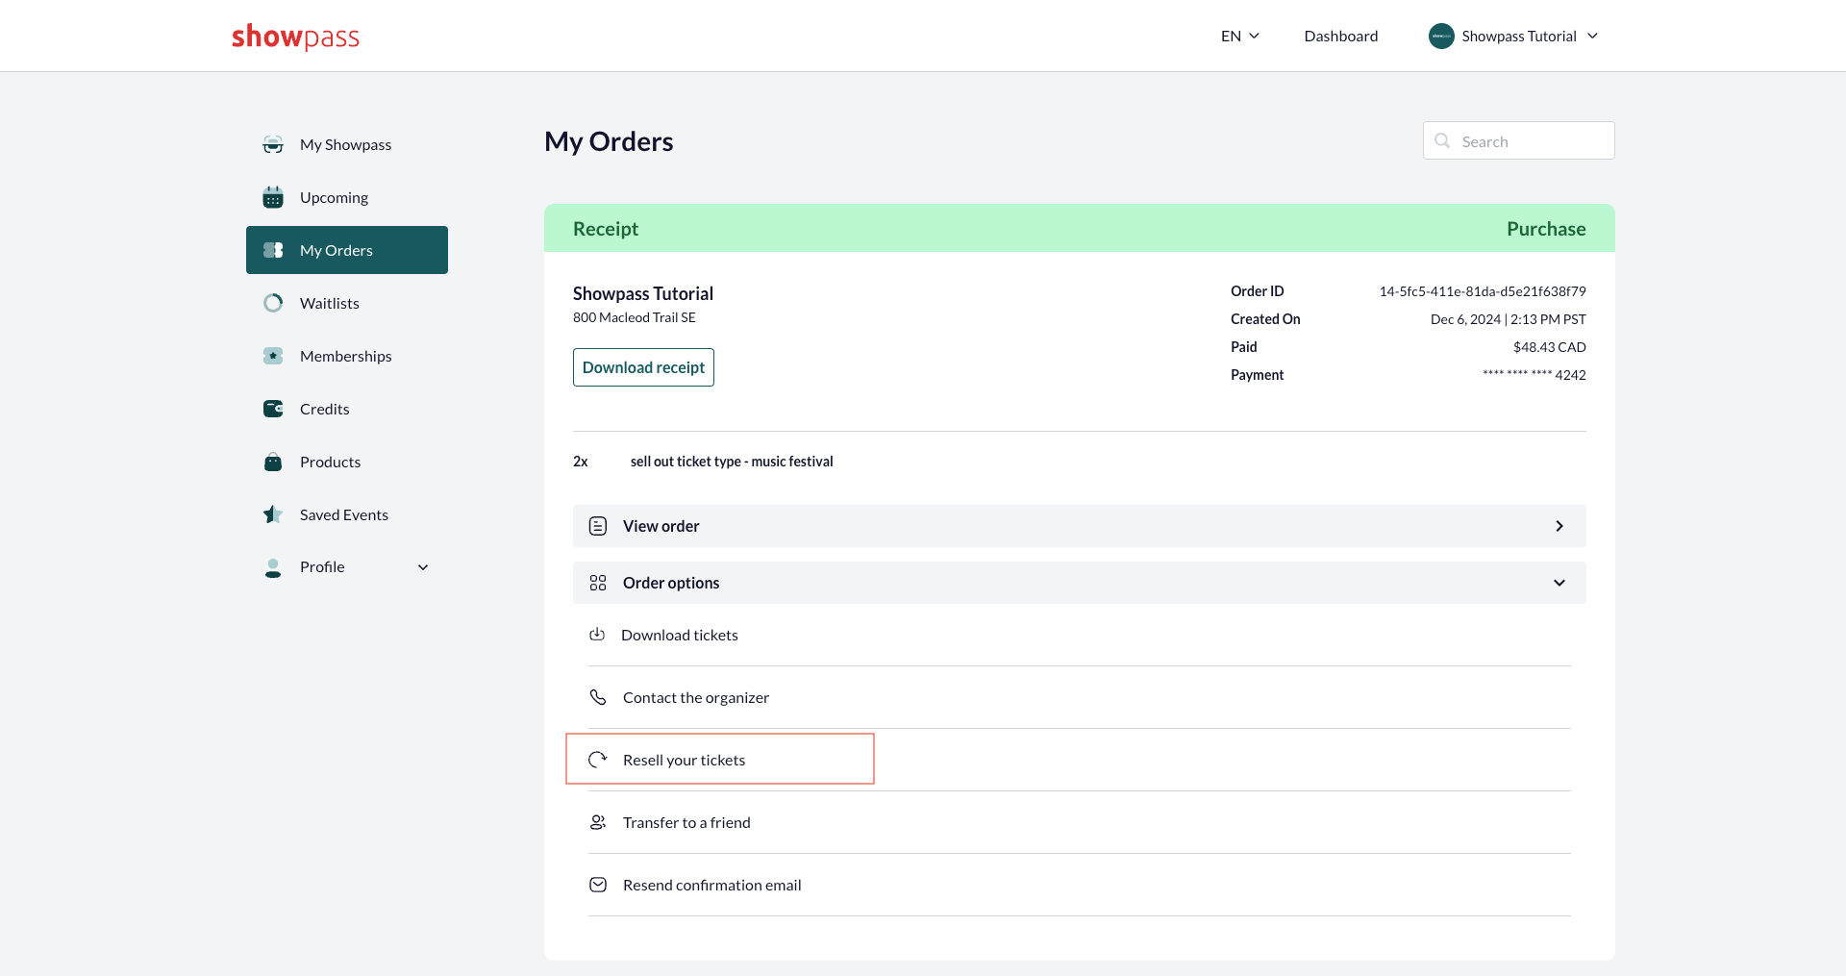
Task: Click the resell refresh-arrow icon
Action: pos(598,760)
